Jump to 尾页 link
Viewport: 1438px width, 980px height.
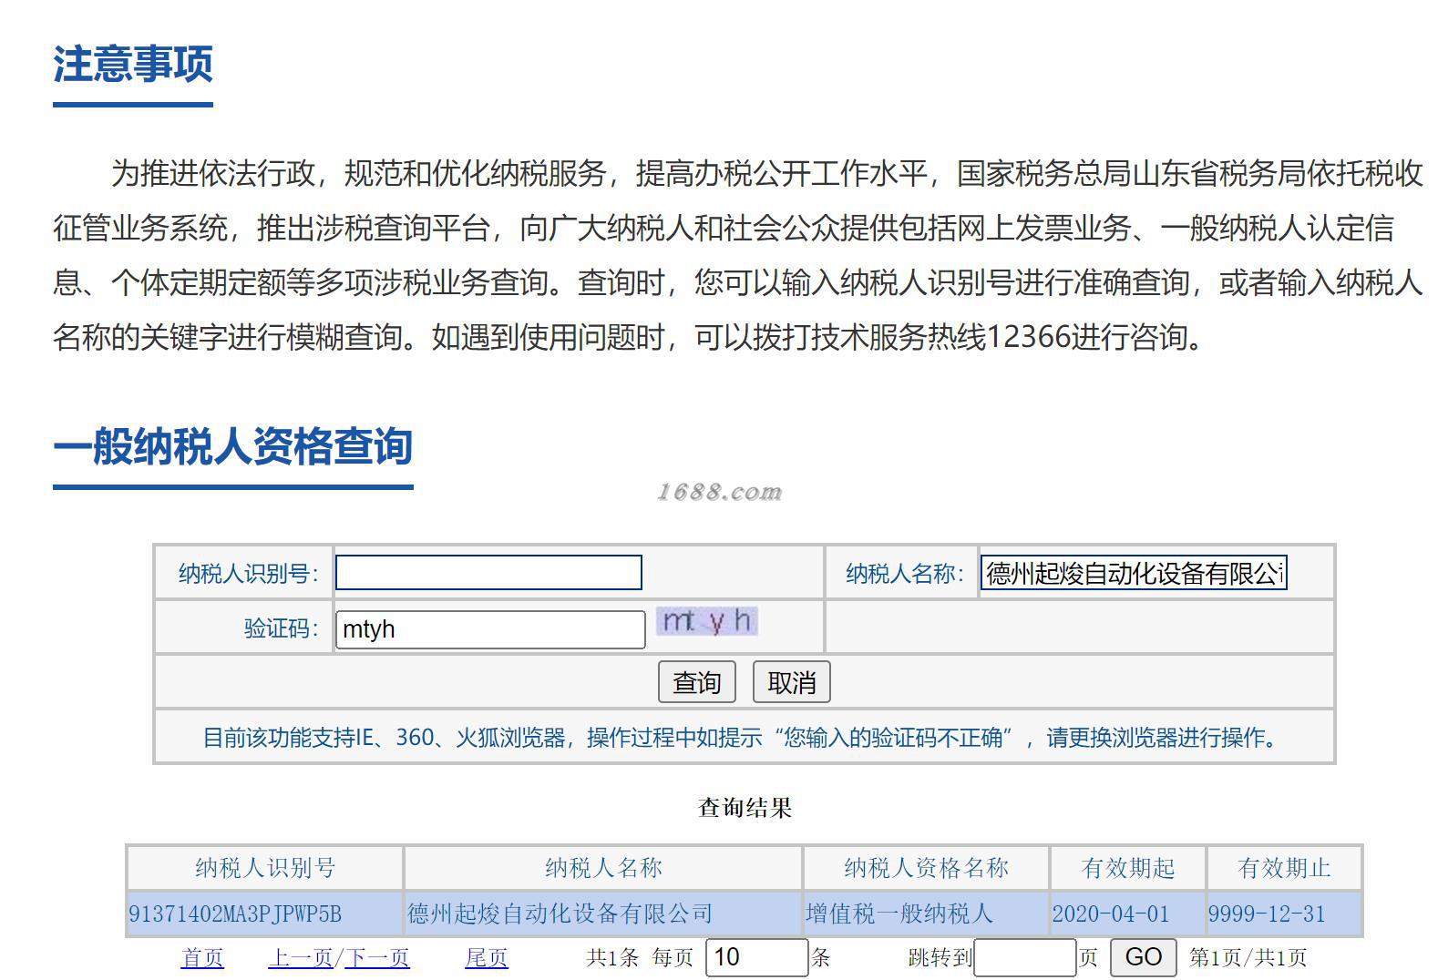point(487,958)
